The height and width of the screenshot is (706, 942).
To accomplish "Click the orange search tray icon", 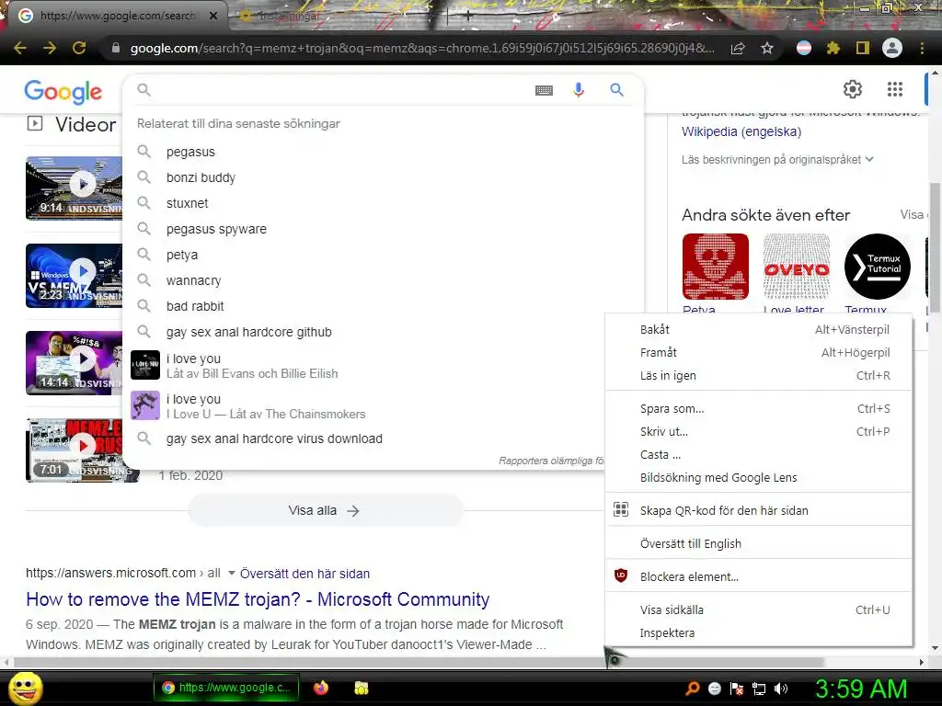I will pyautogui.click(x=692, y=689).
